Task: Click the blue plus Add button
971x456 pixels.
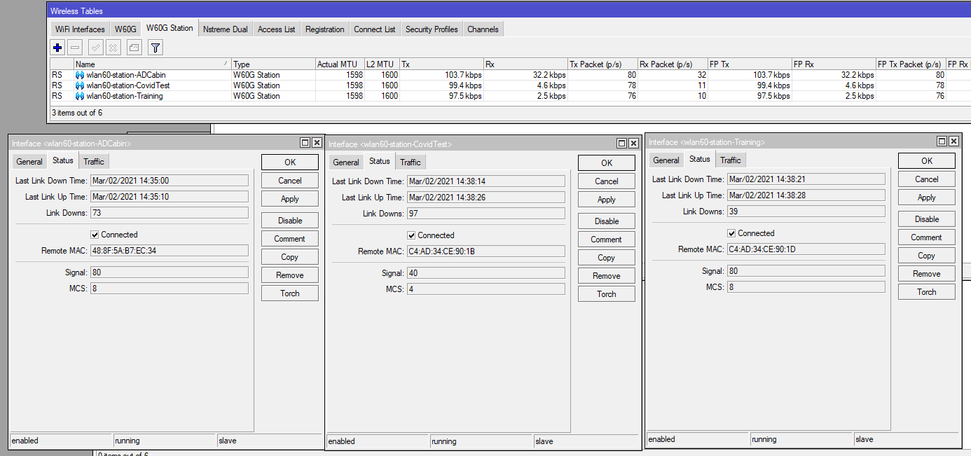Action: (x=57, y=48)
